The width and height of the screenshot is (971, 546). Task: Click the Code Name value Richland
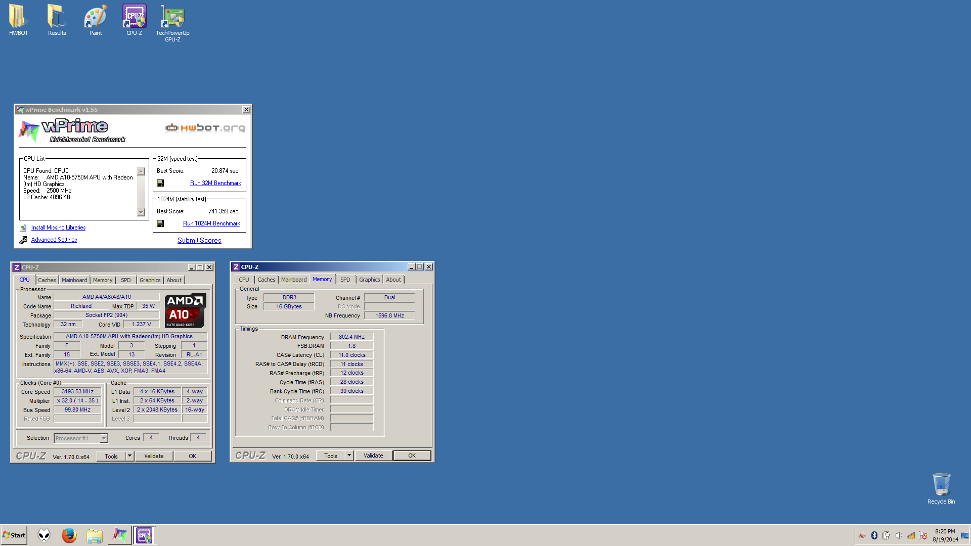click(x=81, y=306)
